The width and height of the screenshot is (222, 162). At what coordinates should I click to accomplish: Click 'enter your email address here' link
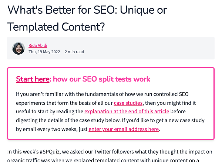(x=124, y=129)
